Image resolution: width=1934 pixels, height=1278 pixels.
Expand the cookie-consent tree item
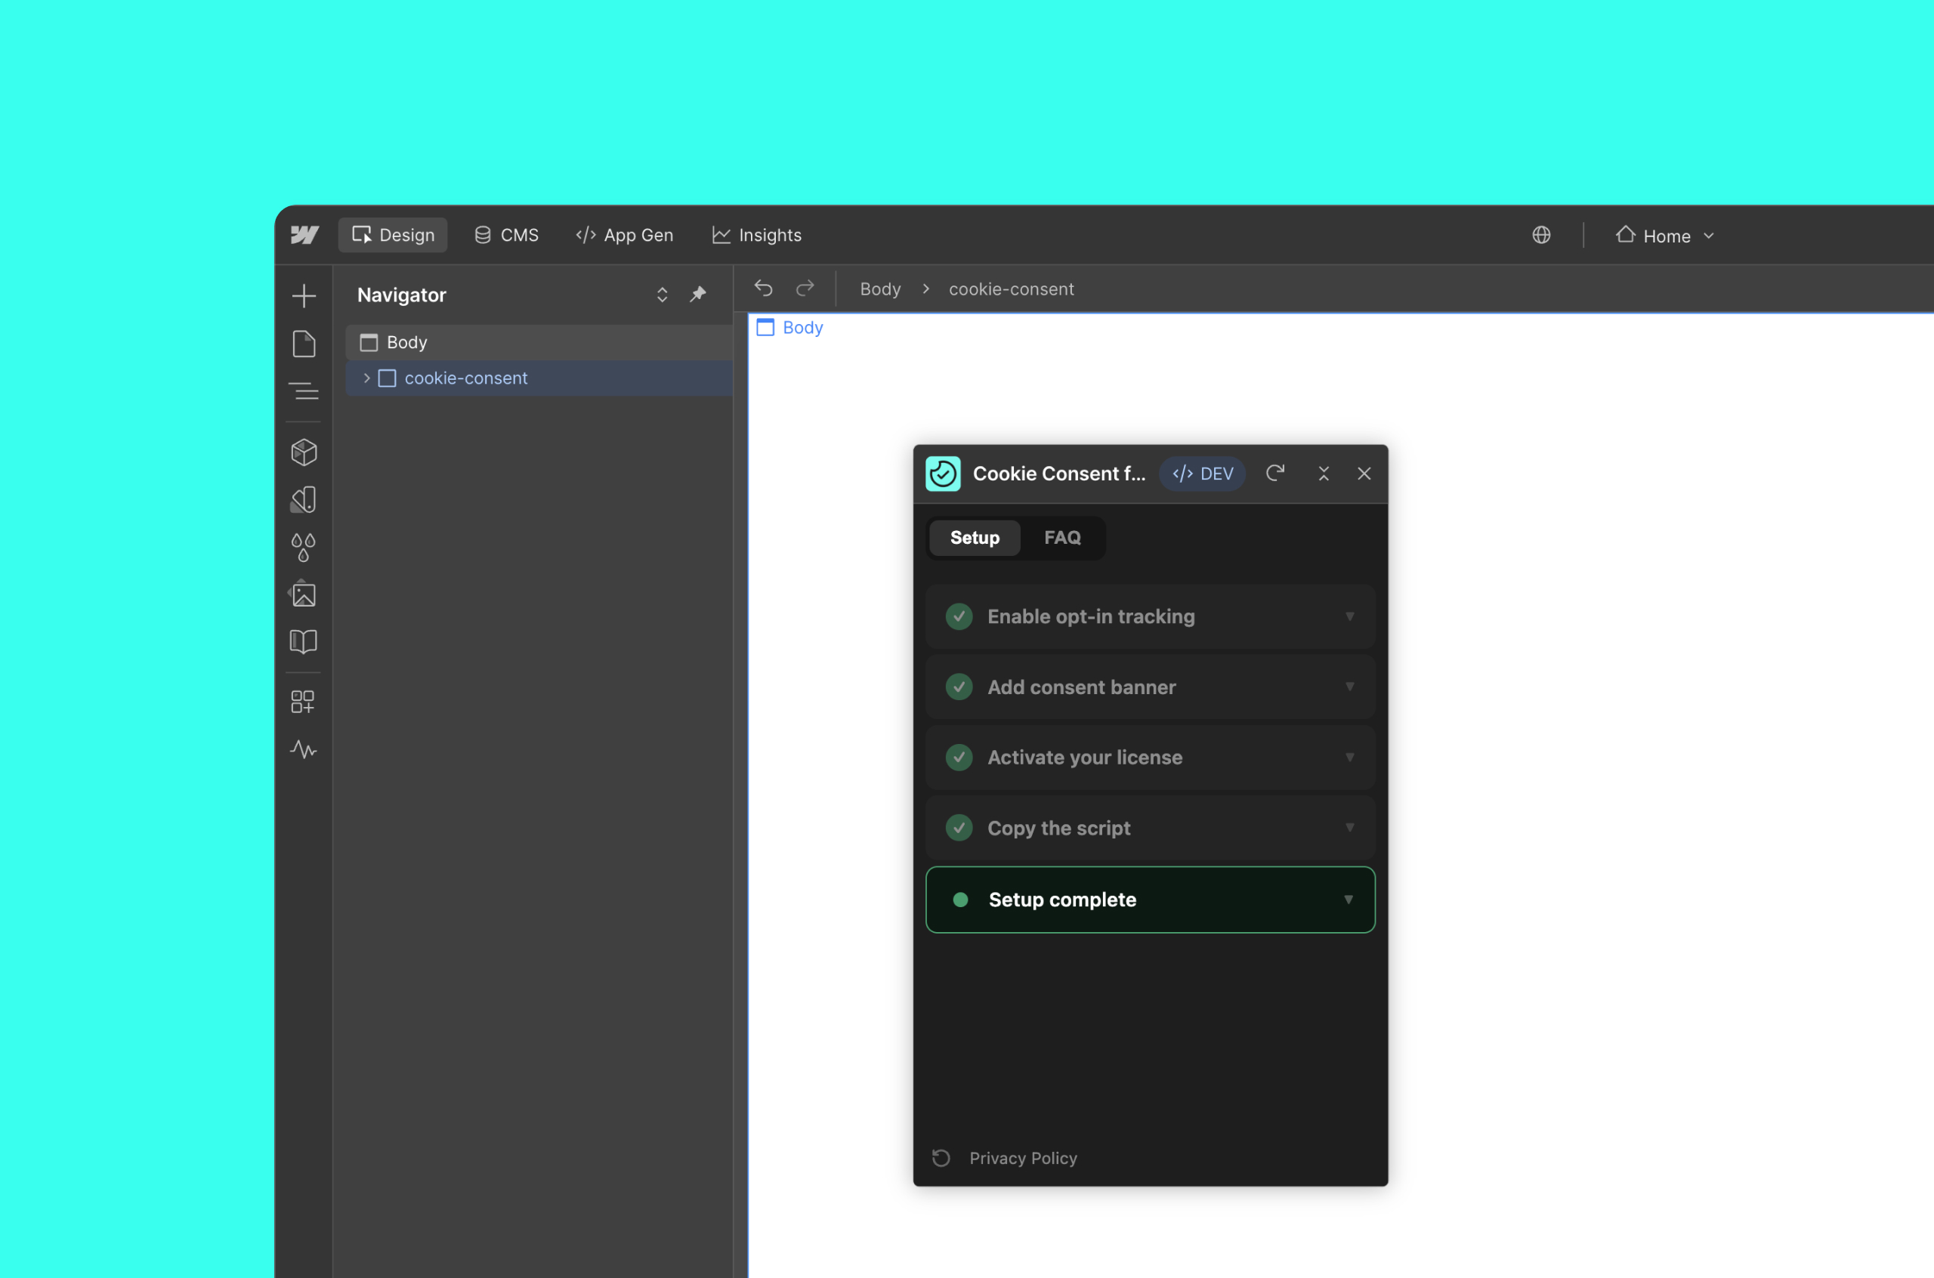(366, 378)
